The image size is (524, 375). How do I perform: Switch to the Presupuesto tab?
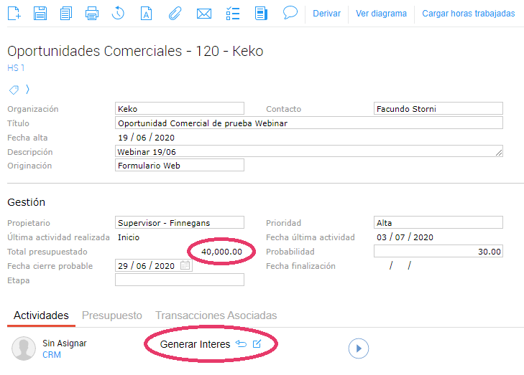pos(111,315)
